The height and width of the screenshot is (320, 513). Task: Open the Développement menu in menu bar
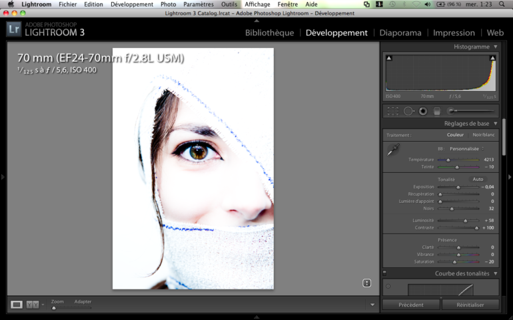pyautogui.click(x=131, y=4)
